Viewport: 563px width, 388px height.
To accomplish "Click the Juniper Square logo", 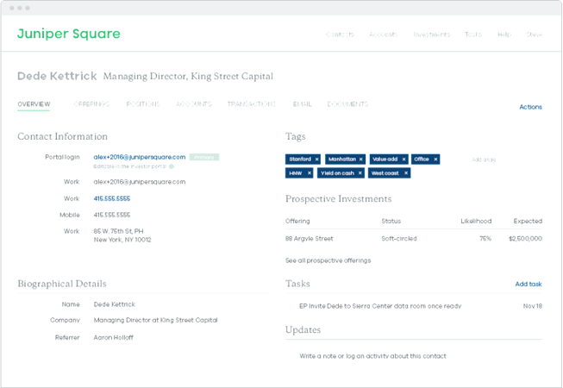I will click(69, 34).
